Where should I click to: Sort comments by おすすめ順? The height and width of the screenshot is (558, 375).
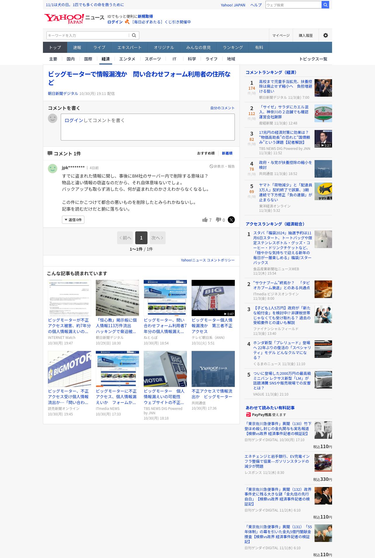(206, 153)
